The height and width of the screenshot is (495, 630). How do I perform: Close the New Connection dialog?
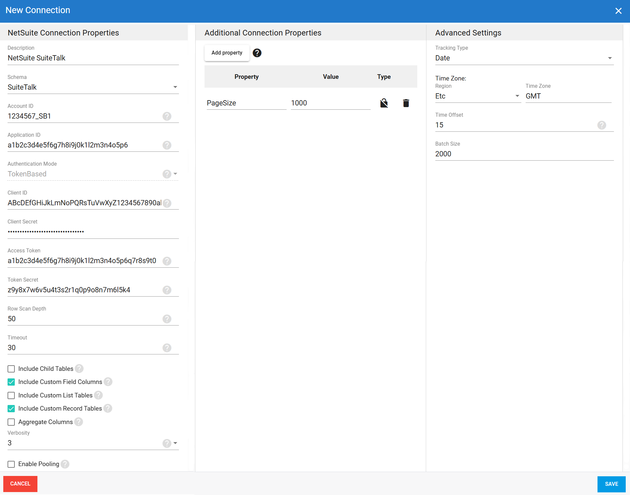[619, 11]
